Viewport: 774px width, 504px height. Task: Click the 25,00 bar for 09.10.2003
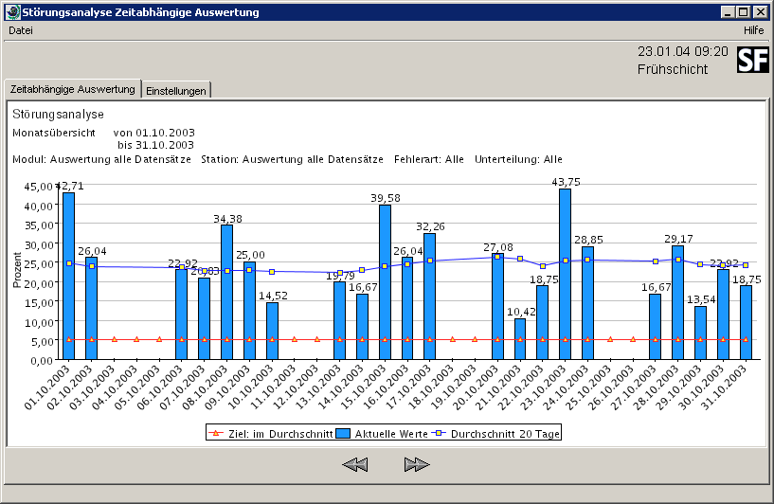249,311
